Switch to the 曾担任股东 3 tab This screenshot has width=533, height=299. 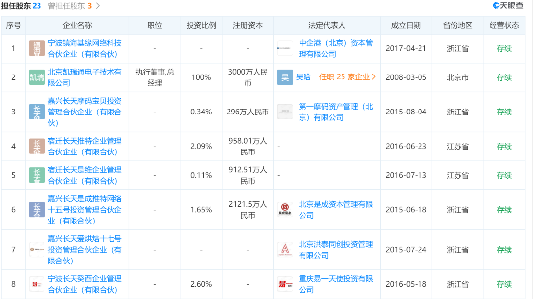[70, 6]
